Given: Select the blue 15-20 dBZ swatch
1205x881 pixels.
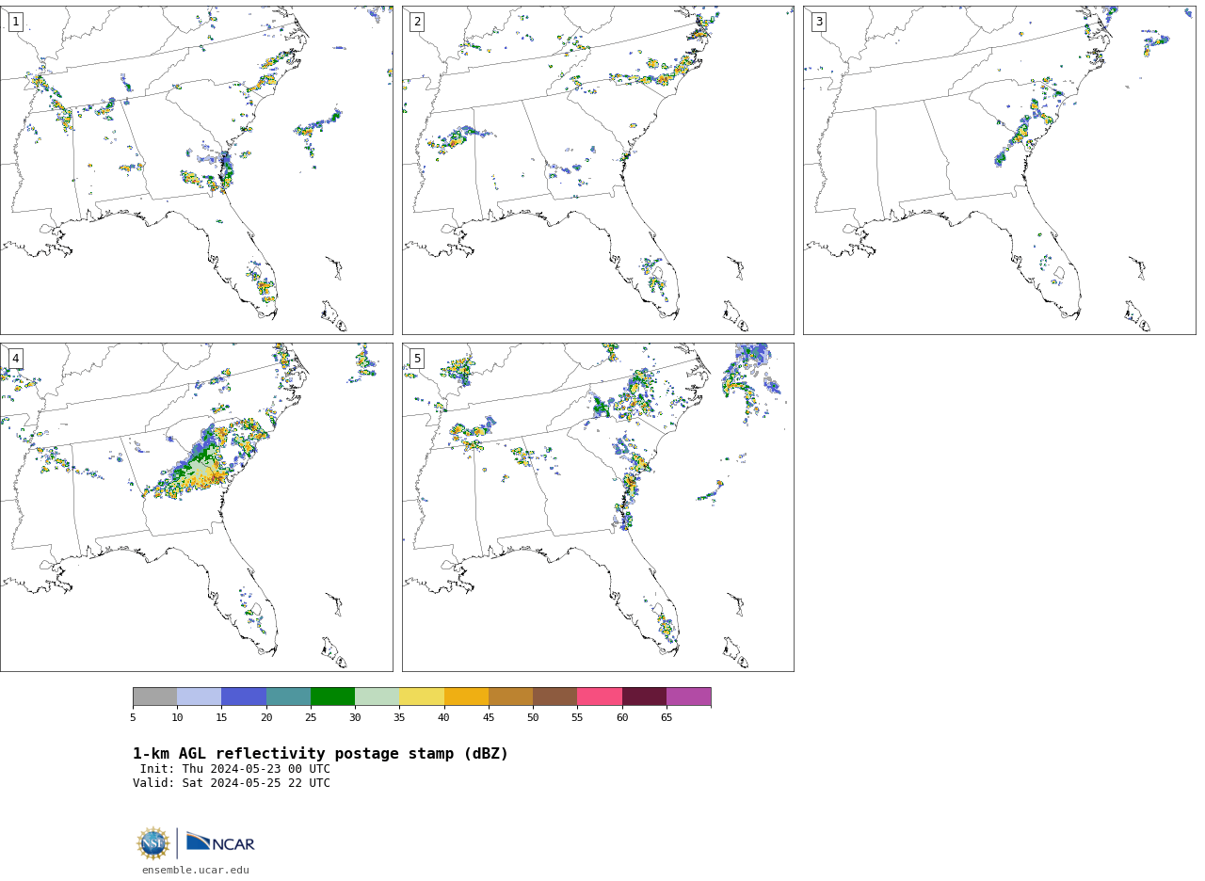Looking at the screenshot, I should coord(244,697).
